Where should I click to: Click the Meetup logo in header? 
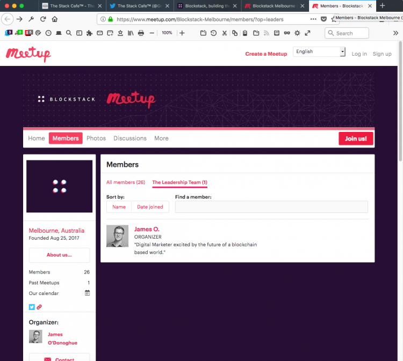click(x=28, y=54)
